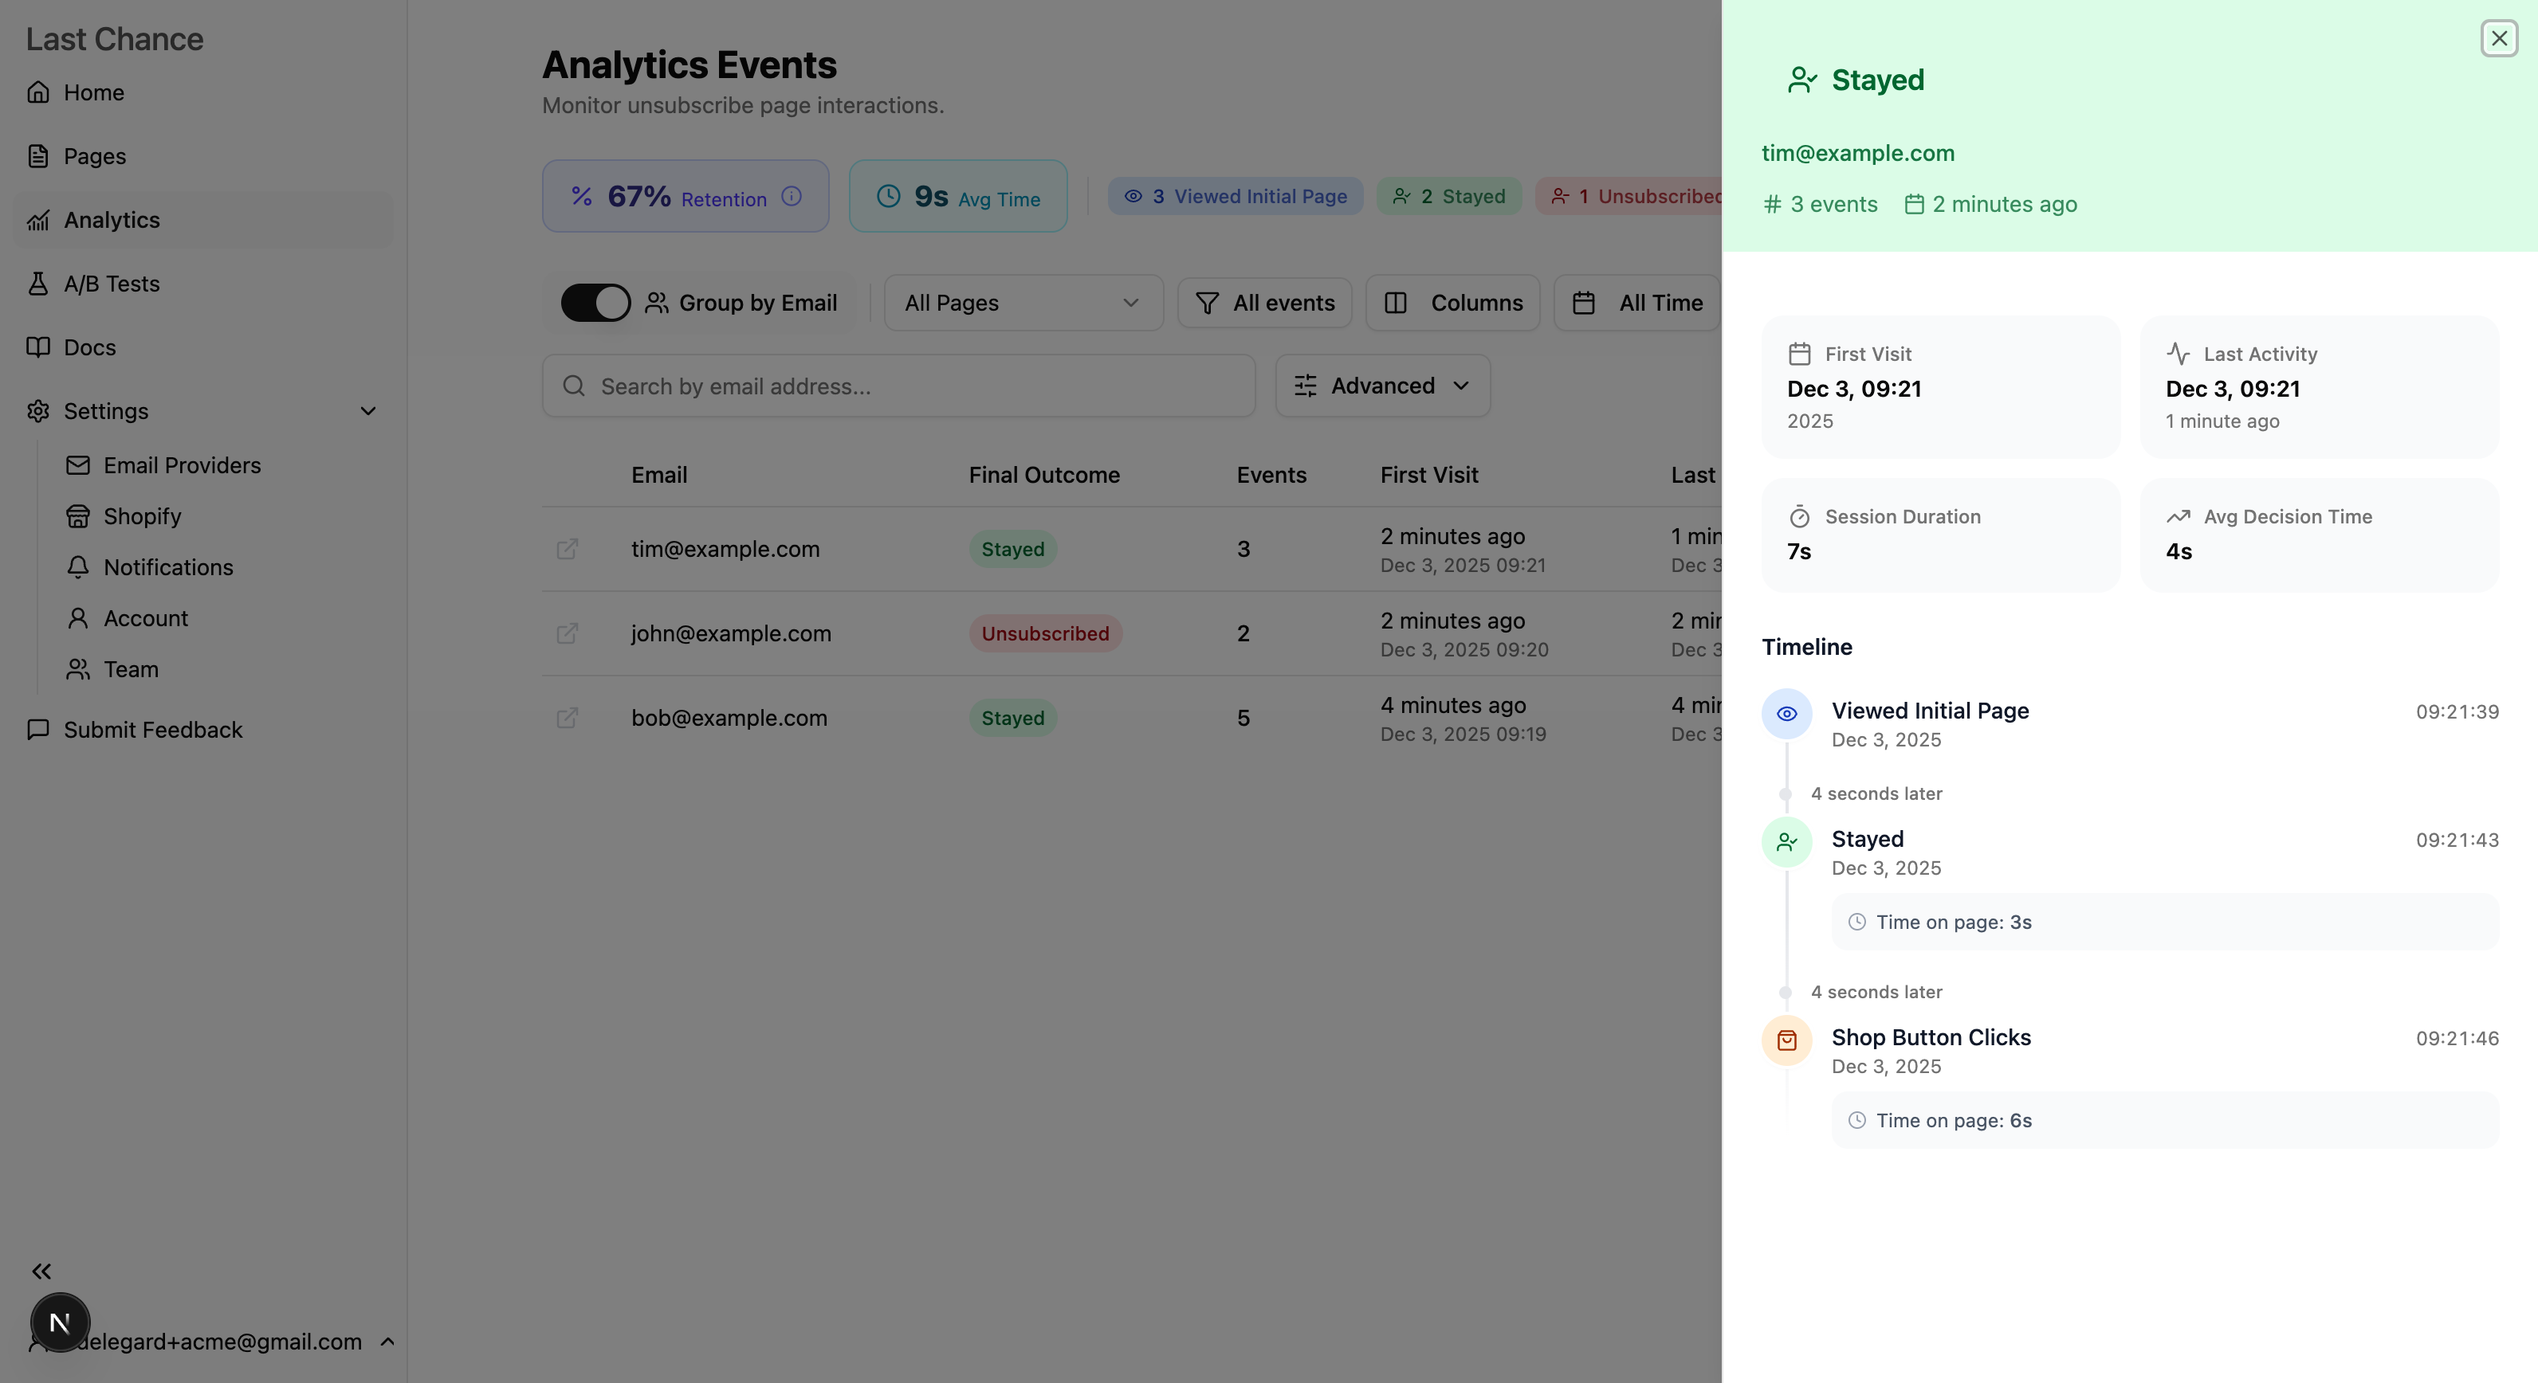Open Email Providers settings page
The width and height of the screenshot is (2538, 1383).
(x=181, y=465)
